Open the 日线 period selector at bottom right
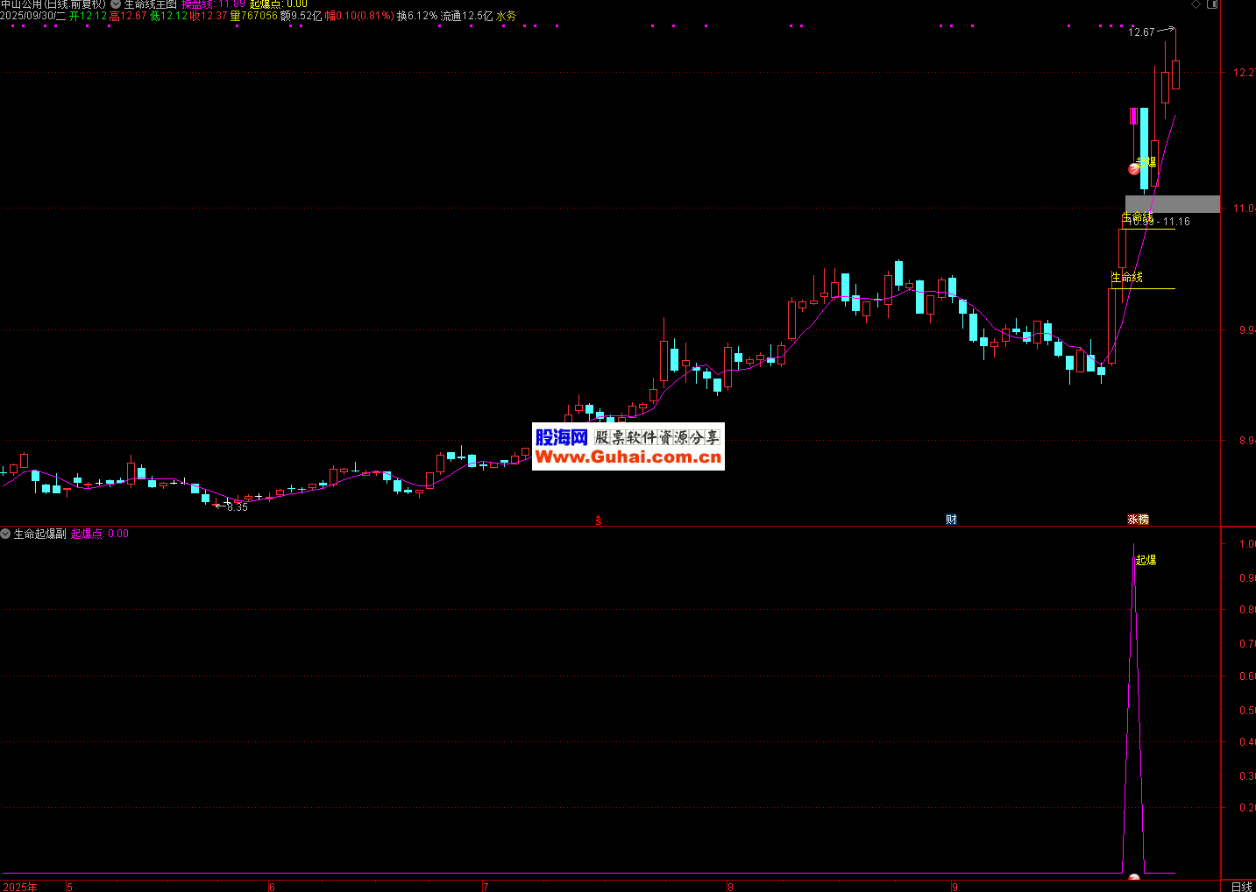1256x892 pixels. coord(1241,886)
